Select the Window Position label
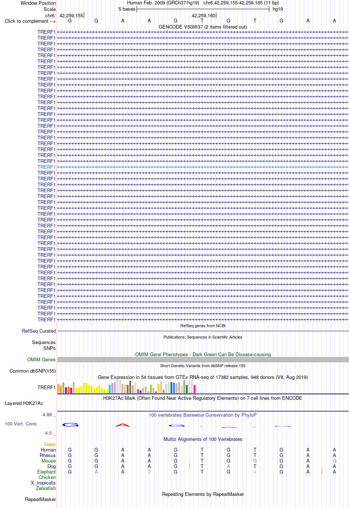The width and height of the screenshot is (349, 508). 38,3
